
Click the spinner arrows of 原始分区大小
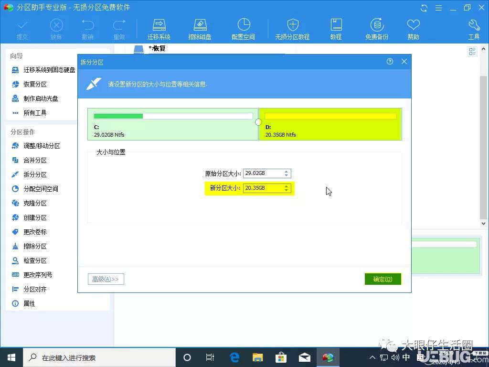(287, 173)
